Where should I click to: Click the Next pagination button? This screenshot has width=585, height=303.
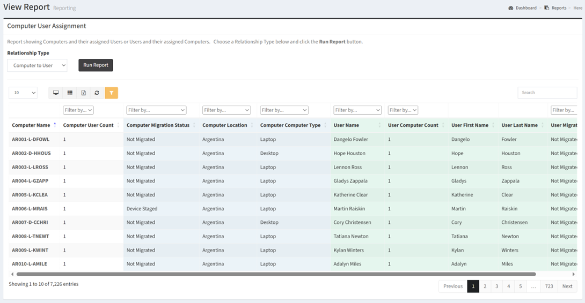[x=567, y=286]
